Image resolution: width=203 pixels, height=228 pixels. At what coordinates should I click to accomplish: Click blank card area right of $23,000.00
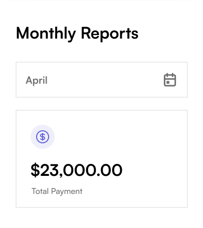(x=154, y=170)
